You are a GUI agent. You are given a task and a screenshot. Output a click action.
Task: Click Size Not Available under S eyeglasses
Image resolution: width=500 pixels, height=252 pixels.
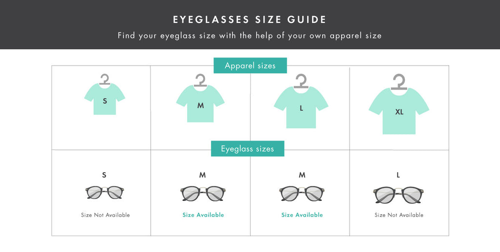pyautogui.click(x=105, y=215)
